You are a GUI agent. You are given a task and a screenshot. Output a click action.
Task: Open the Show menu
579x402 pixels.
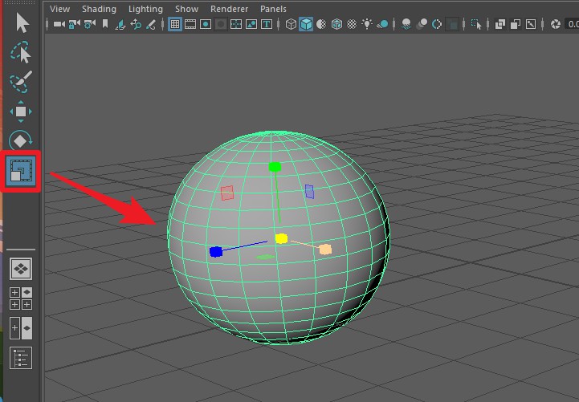(x=186, y=9)
